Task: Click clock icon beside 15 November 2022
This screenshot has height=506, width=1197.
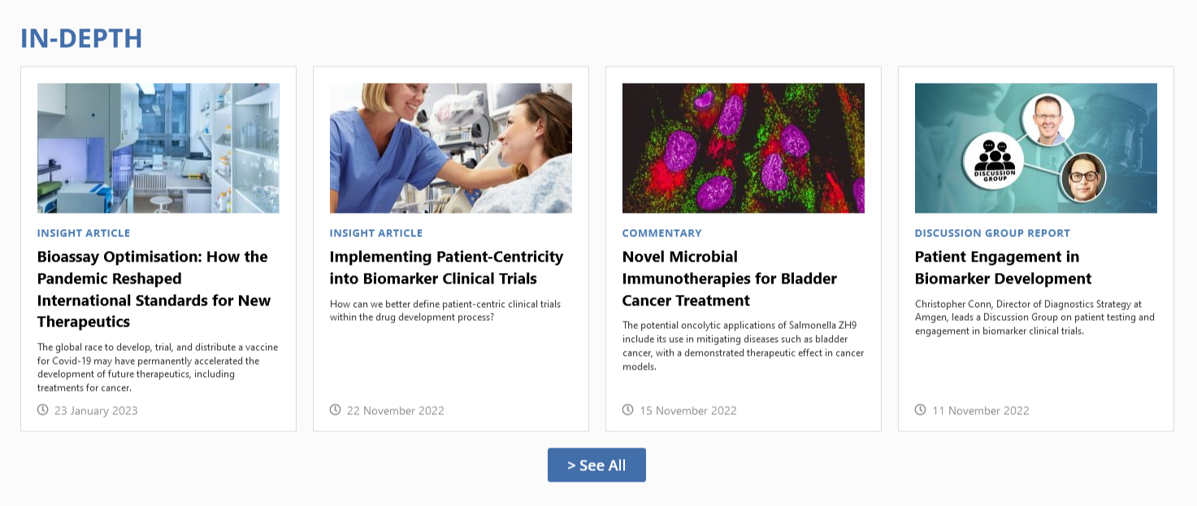Action: (628, 409)
